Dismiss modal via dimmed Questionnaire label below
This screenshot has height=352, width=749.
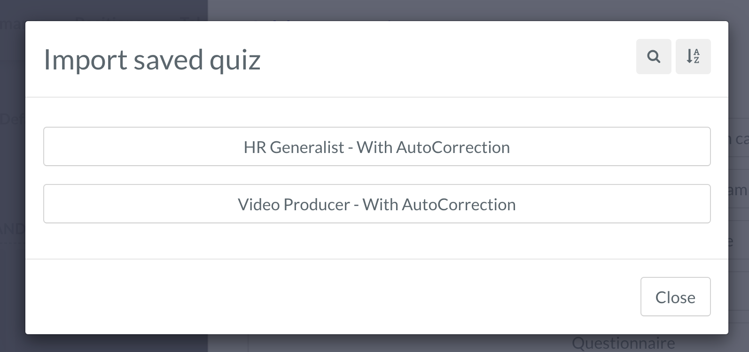(623, 344)
